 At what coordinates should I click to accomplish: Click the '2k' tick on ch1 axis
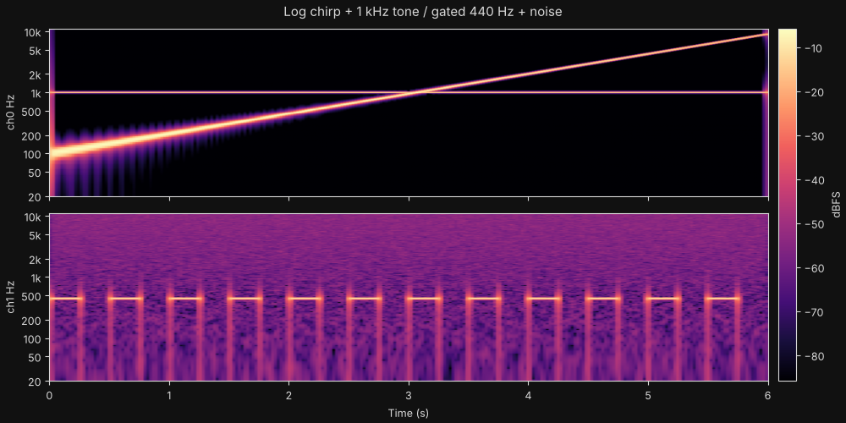click(36, 260)
